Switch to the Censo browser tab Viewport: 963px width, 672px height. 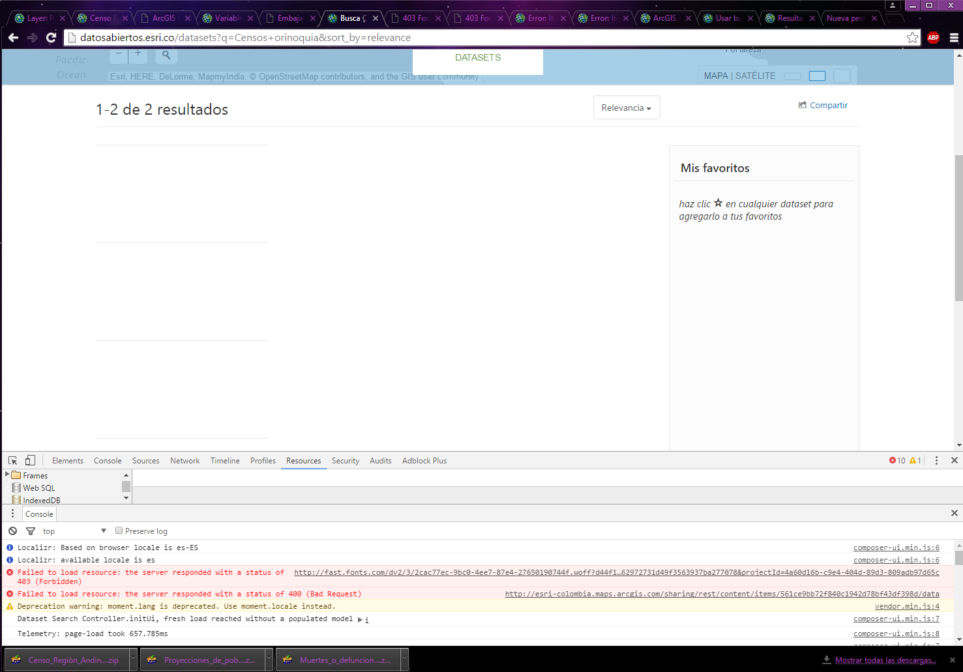click(100, 18)
